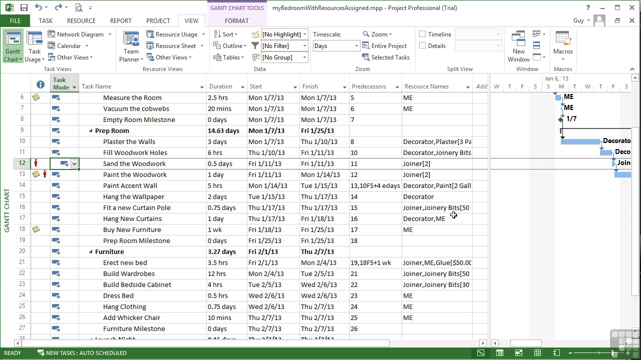The width and height of the screenshot is (641, 360).
Task: Click the Redo arrow icon
Action: pyautogui.click(x=58, y=7)
